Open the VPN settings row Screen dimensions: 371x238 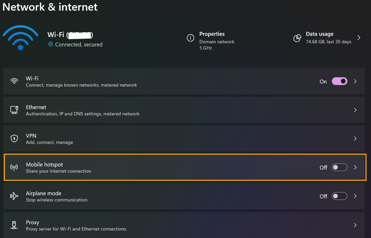(x=184, y=138)
